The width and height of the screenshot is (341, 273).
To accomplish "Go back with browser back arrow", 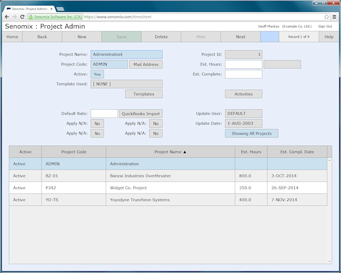I will tap(7, 17).
